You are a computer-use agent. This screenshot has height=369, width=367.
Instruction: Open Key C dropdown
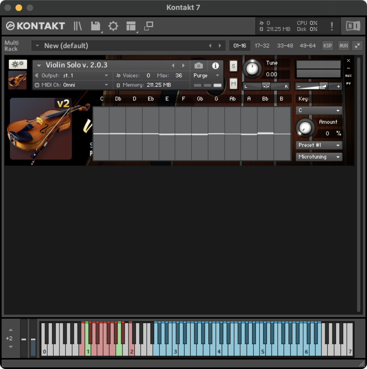coord(319,110)
